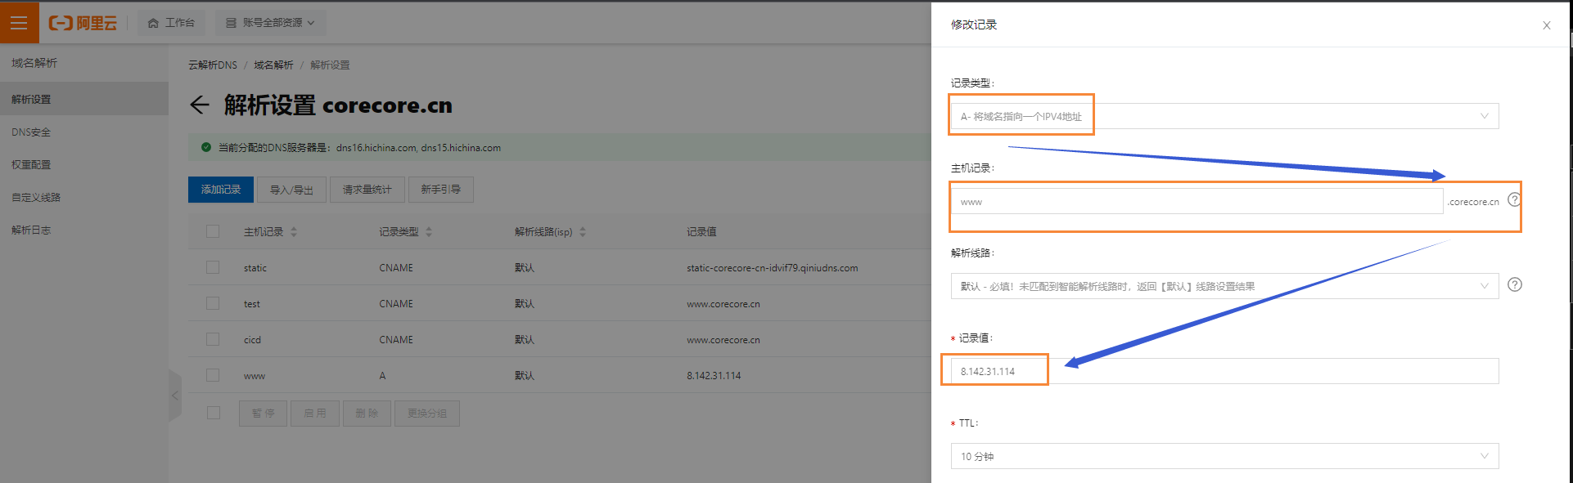
Task: Follow the 域名解析 breadcrumb link
Action: 273,65
